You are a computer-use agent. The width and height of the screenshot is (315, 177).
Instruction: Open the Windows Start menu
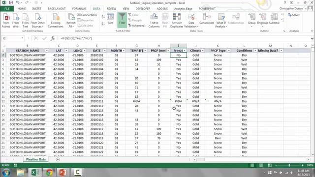click(6, 173)
